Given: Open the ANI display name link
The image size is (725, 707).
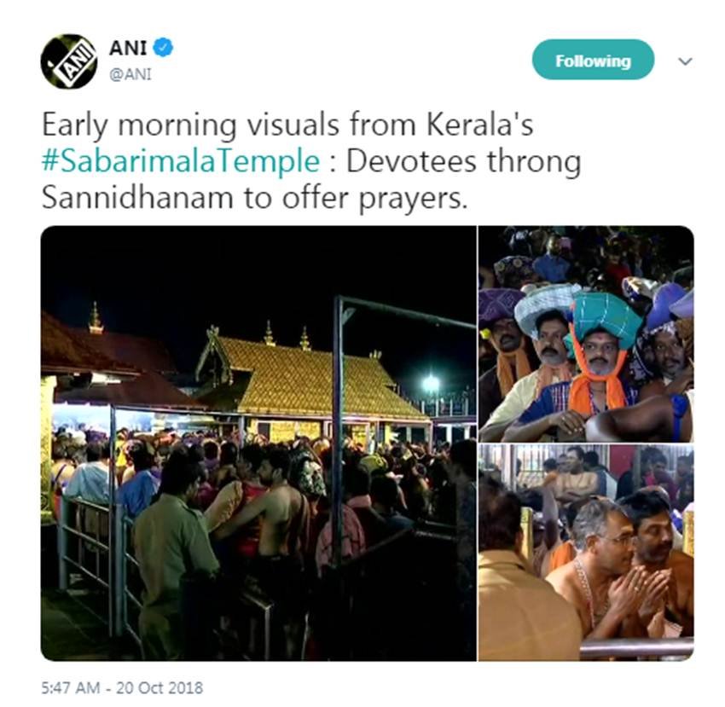Looking at the screenshot, I should click(x=128, y=48).
